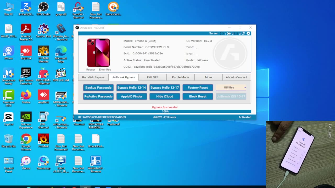Click the Activated status label
Screen dimensions: 335x188
click(x=245, y=117)
